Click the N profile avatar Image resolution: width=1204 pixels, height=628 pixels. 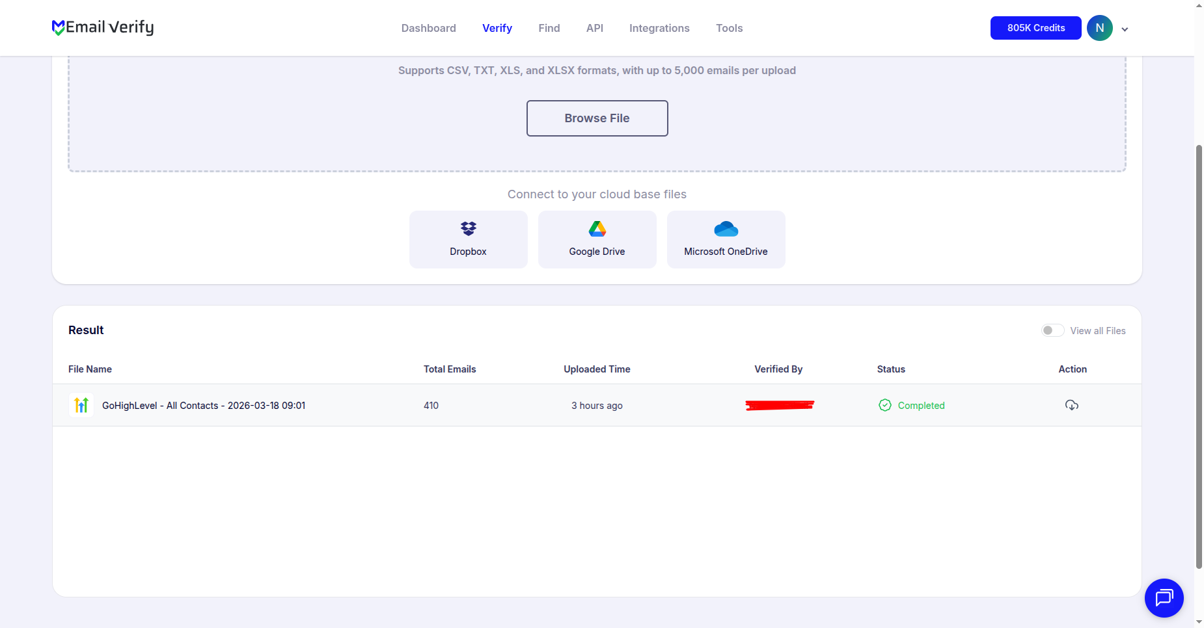coord(1100,28)
